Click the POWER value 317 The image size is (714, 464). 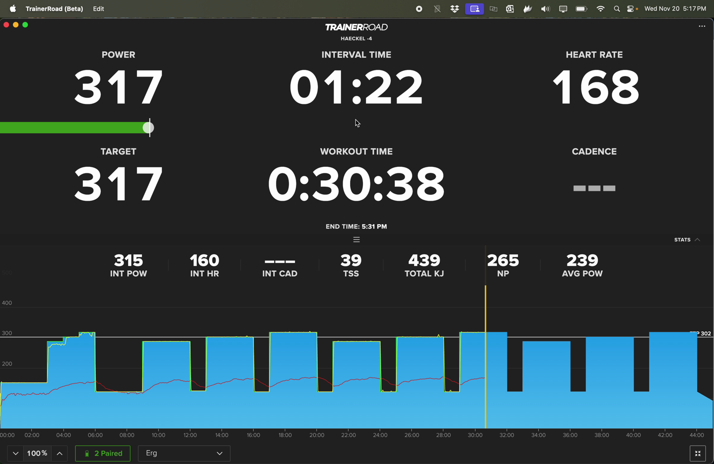click(119, 87)
